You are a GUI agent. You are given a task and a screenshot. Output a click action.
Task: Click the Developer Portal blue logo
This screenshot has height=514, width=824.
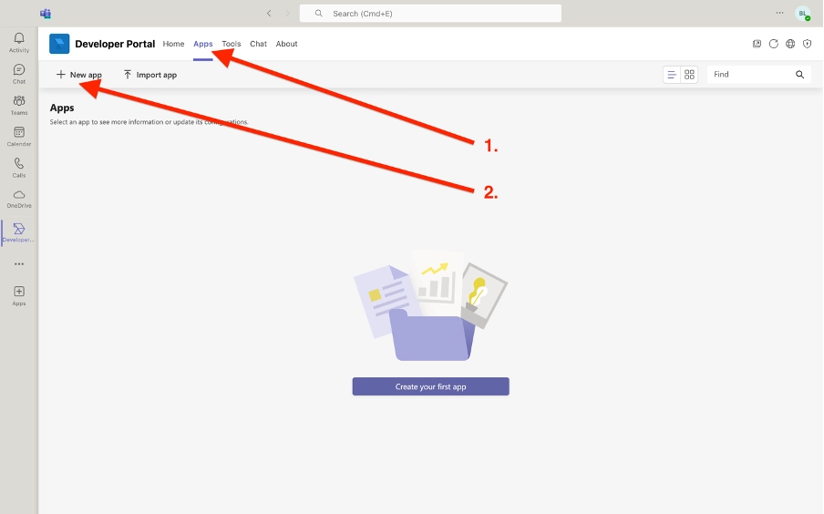coord(59,44)
